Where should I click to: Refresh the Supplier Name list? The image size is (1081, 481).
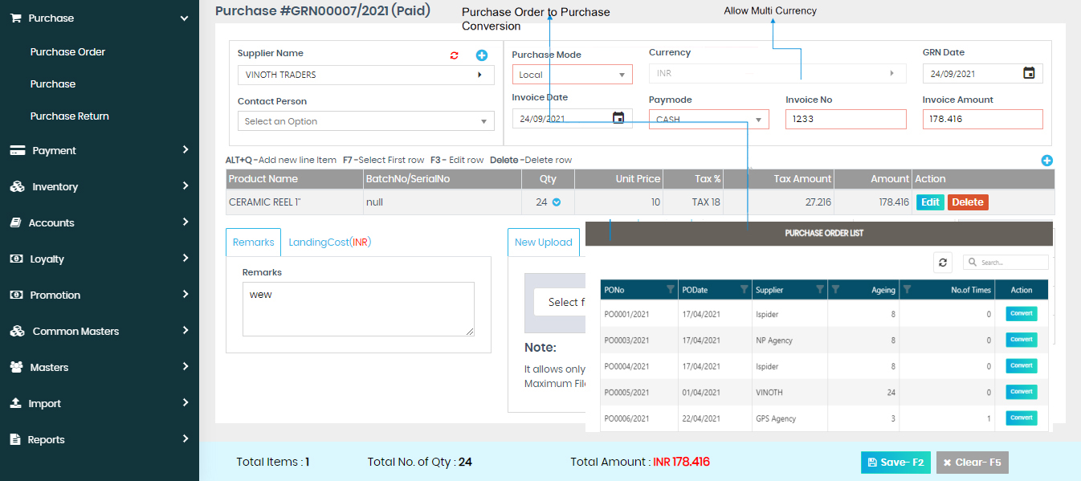point(454,55)
